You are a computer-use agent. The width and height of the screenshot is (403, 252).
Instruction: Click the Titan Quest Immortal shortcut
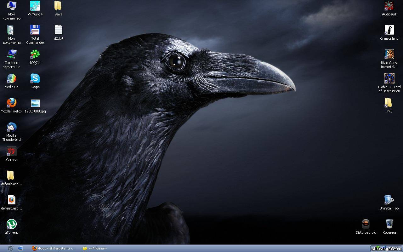389,54
